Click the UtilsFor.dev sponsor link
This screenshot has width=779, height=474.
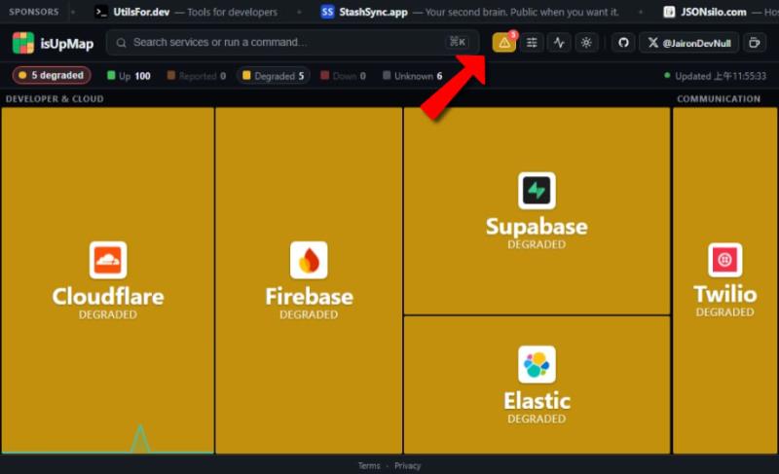pyautogui.click(x=186, y=12)
